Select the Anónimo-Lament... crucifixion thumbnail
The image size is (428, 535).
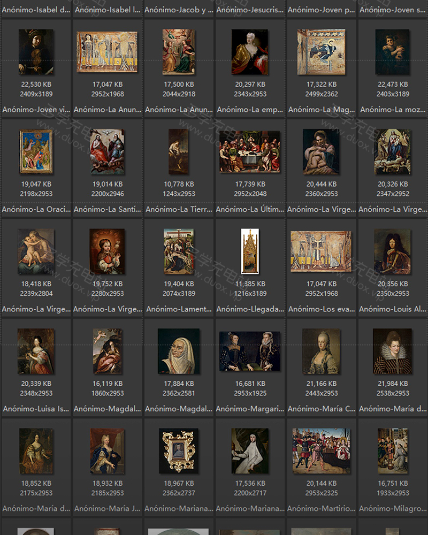click(178, 251)
